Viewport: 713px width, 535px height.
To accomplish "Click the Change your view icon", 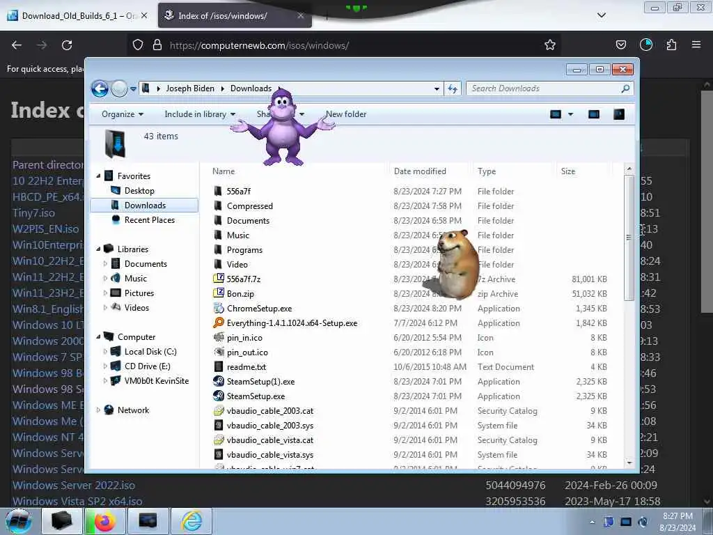I will click(x=556, y=114).
